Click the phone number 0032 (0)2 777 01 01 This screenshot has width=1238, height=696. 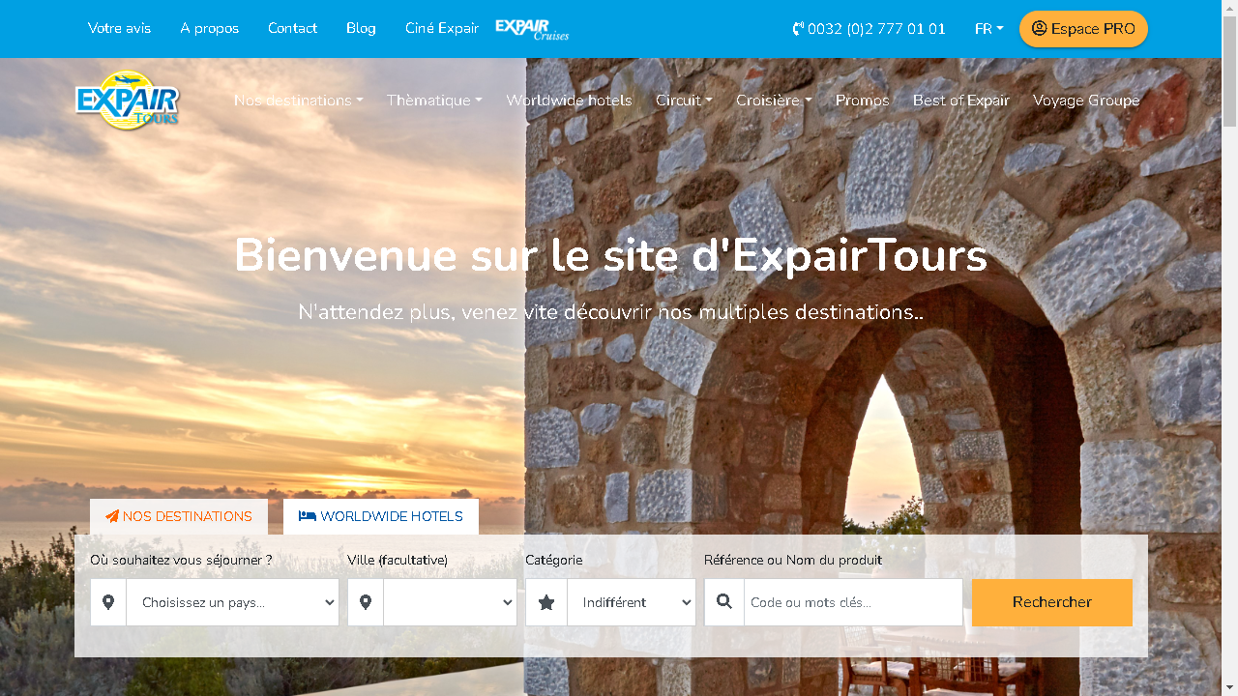pyautogui.click(x=869, y=29)
